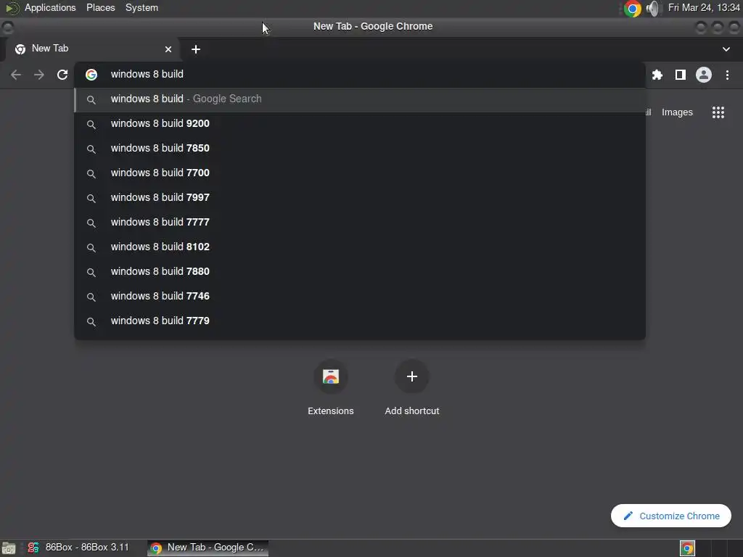Click the show desktop icon in taskbar
Image resolution: width=743 pixels, height=557 pixels.
point(9,548)
